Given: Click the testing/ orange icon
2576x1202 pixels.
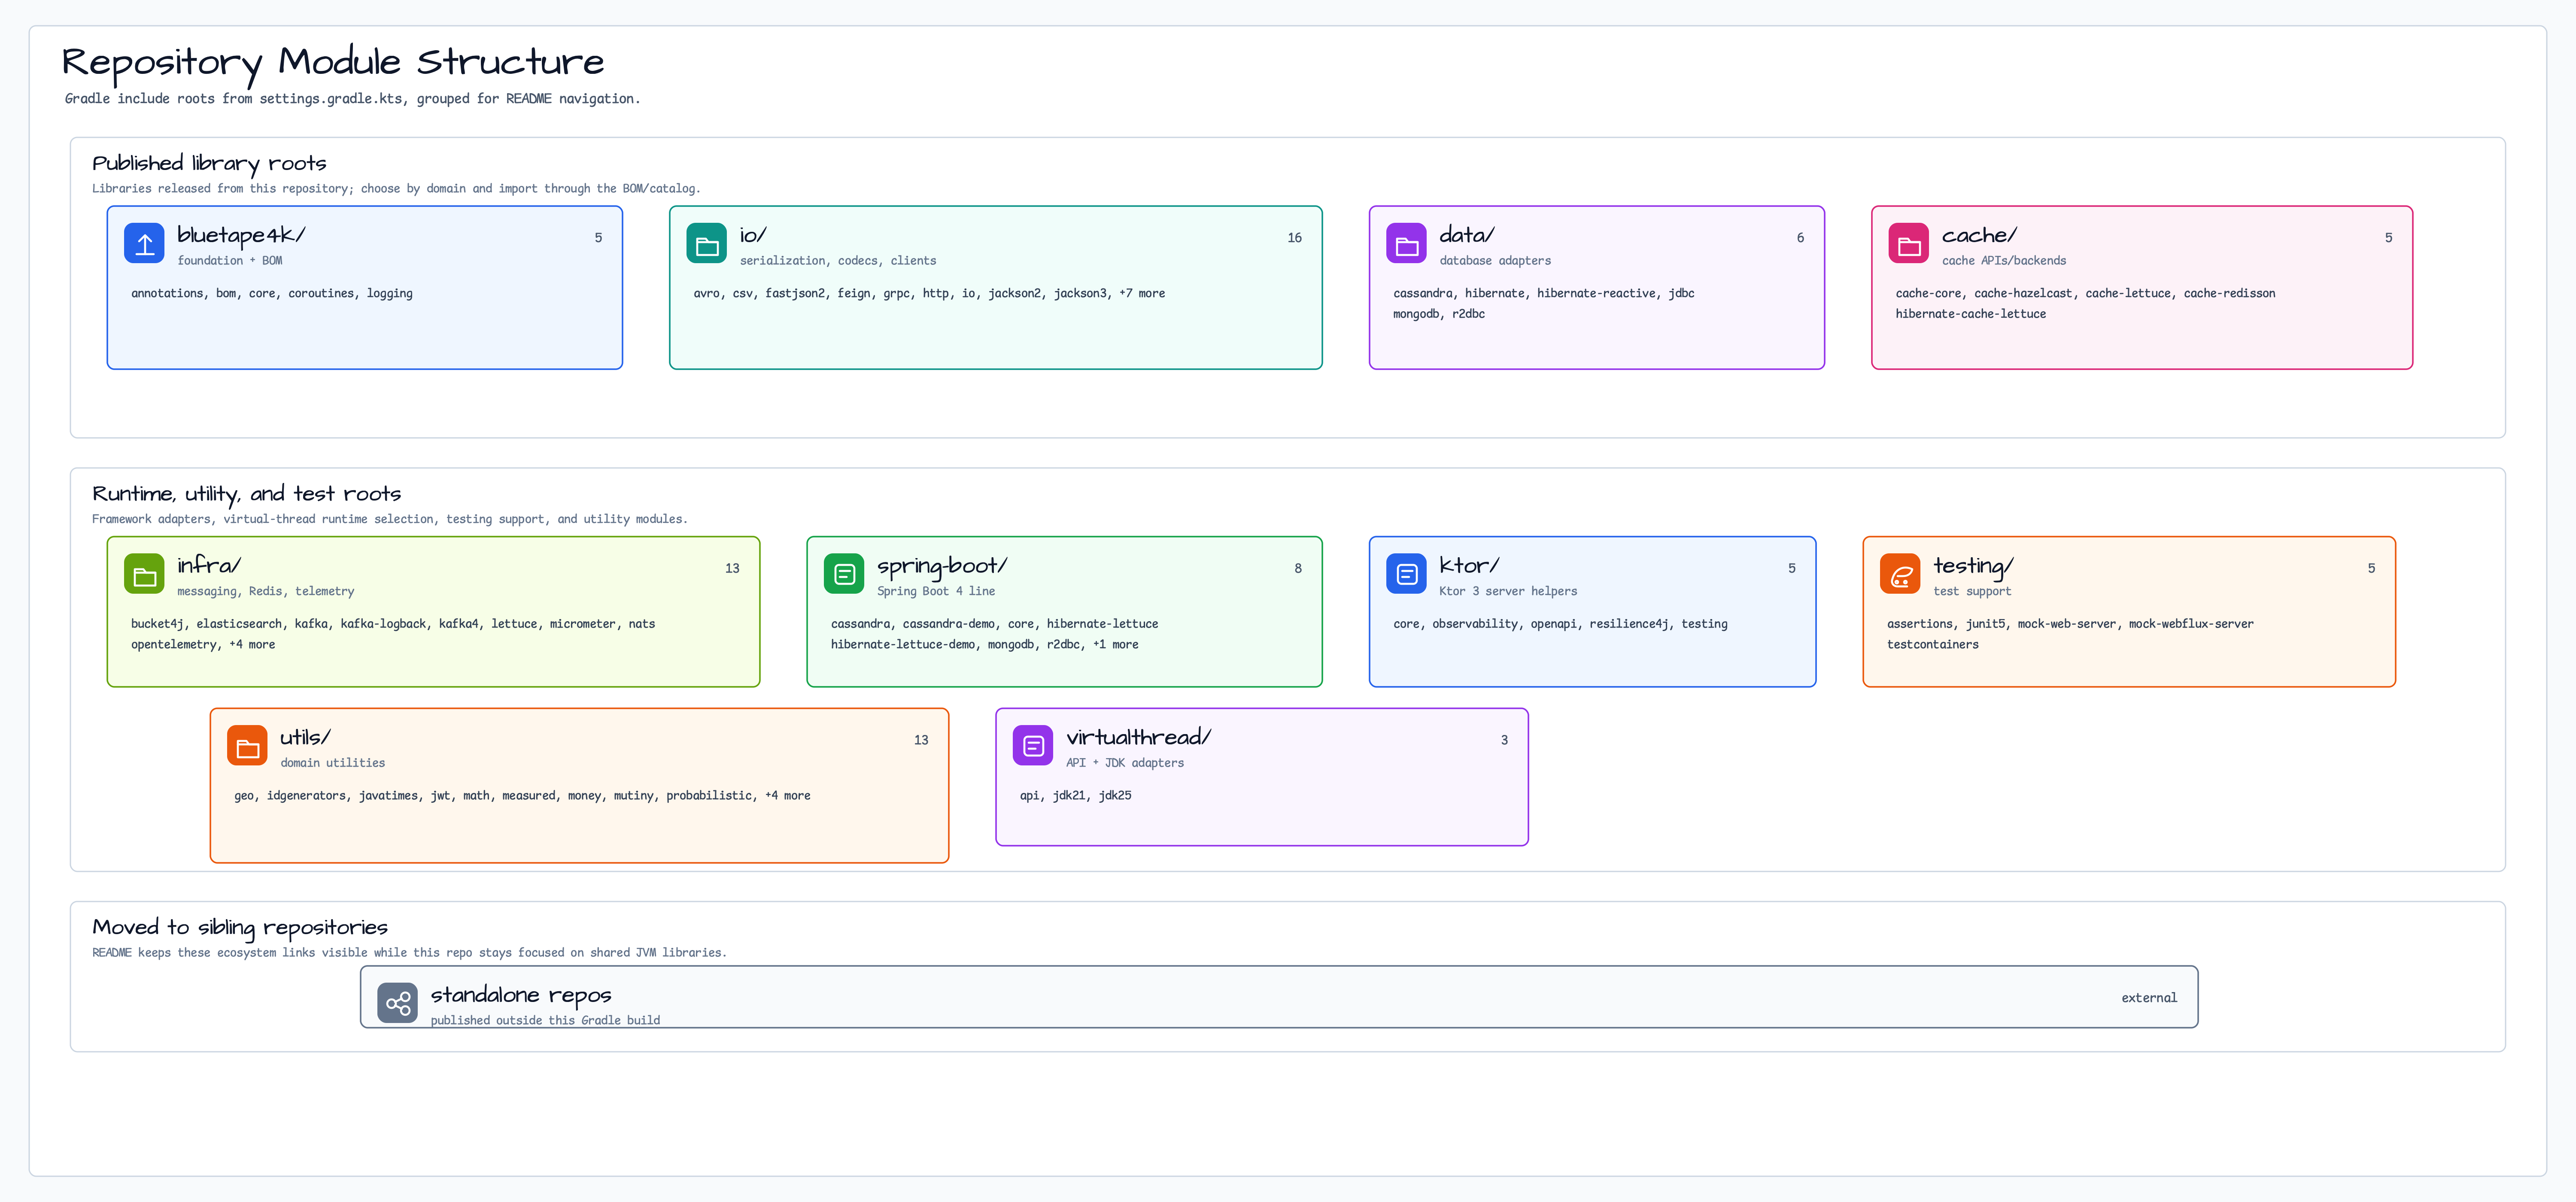Looking at the screenshot, I should [x=1900, y=574].
